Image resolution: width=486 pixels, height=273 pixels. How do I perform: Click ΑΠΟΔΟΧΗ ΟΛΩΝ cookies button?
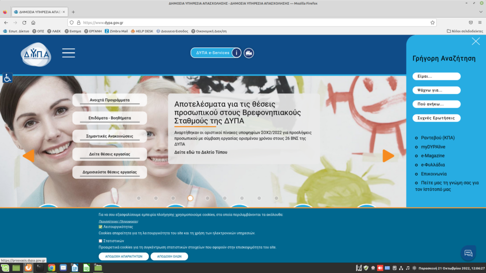point(169,256)
